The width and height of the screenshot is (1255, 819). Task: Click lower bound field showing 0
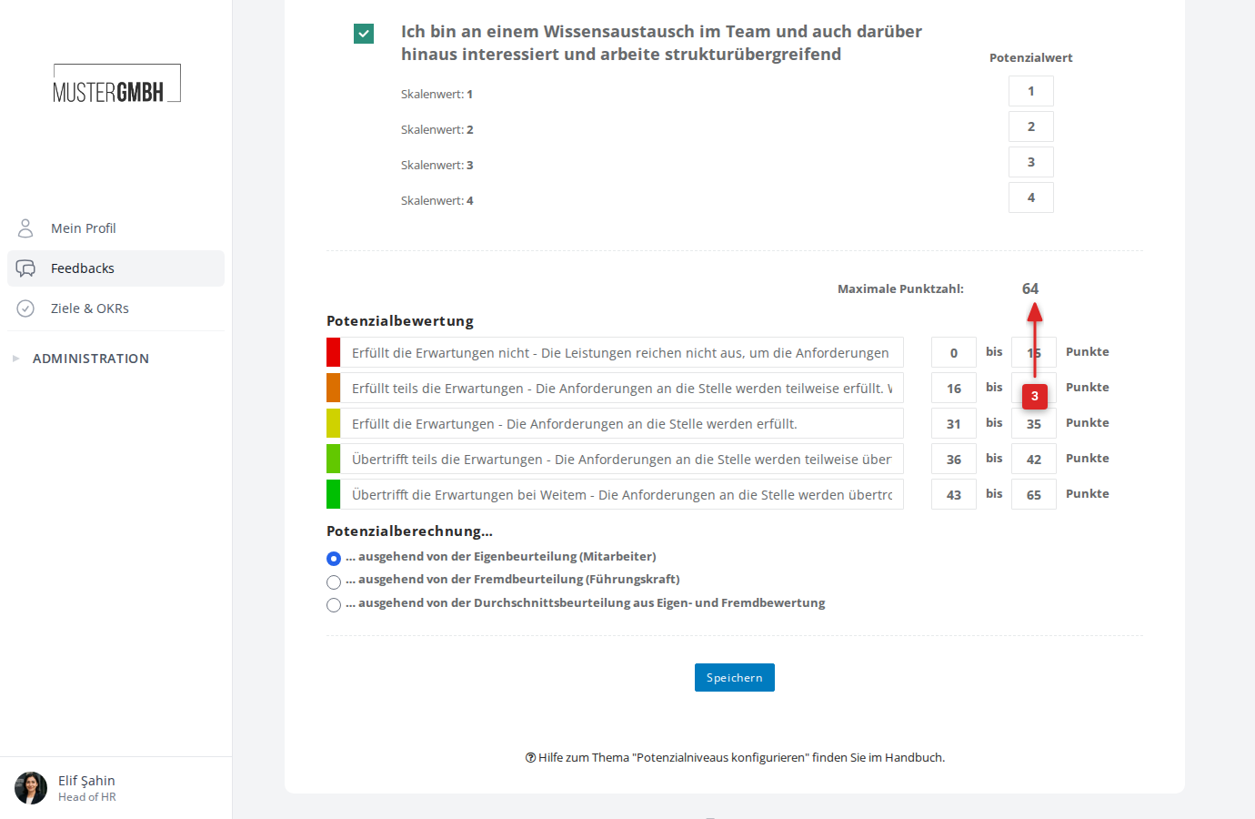coord(954,352)
